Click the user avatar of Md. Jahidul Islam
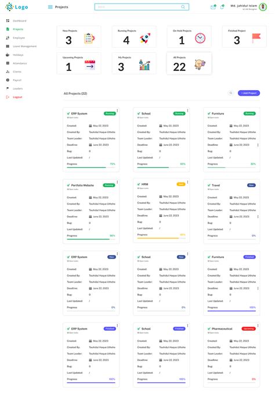This screenshot has height=408, width=275. pyautogui.click(x=263, y=7)
